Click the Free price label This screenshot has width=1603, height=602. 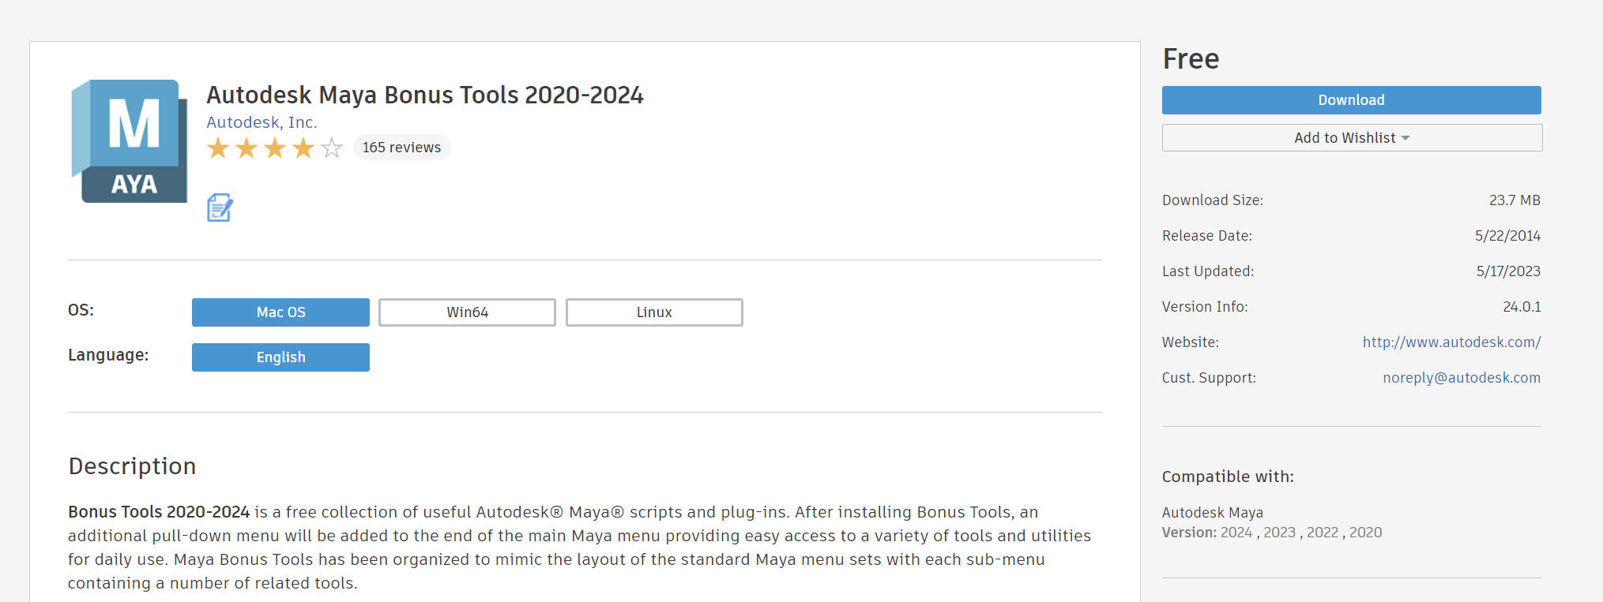[x=1191, y=59]
